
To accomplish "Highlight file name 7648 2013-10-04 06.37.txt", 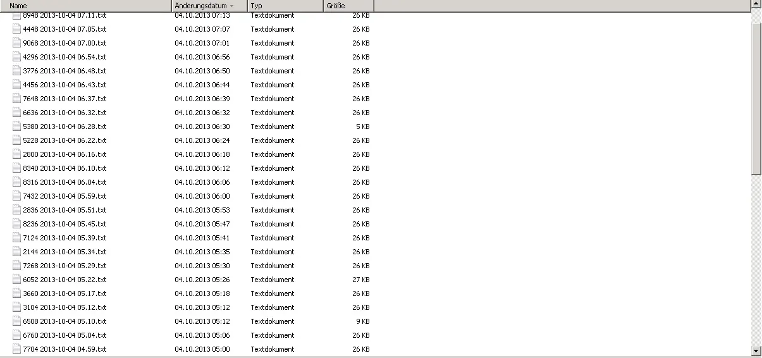I will click(65, 99).
